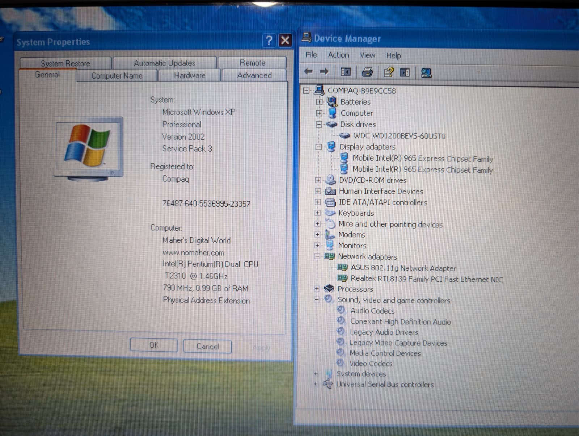Switch to the Computer Name tab

pyautogui.click(x=117, y=76)
